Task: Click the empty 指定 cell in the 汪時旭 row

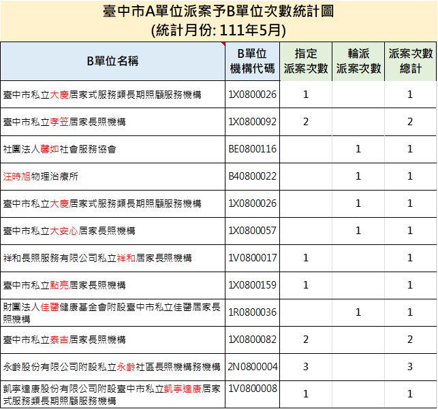Action: pyautogui.click(x=306, y=176)
